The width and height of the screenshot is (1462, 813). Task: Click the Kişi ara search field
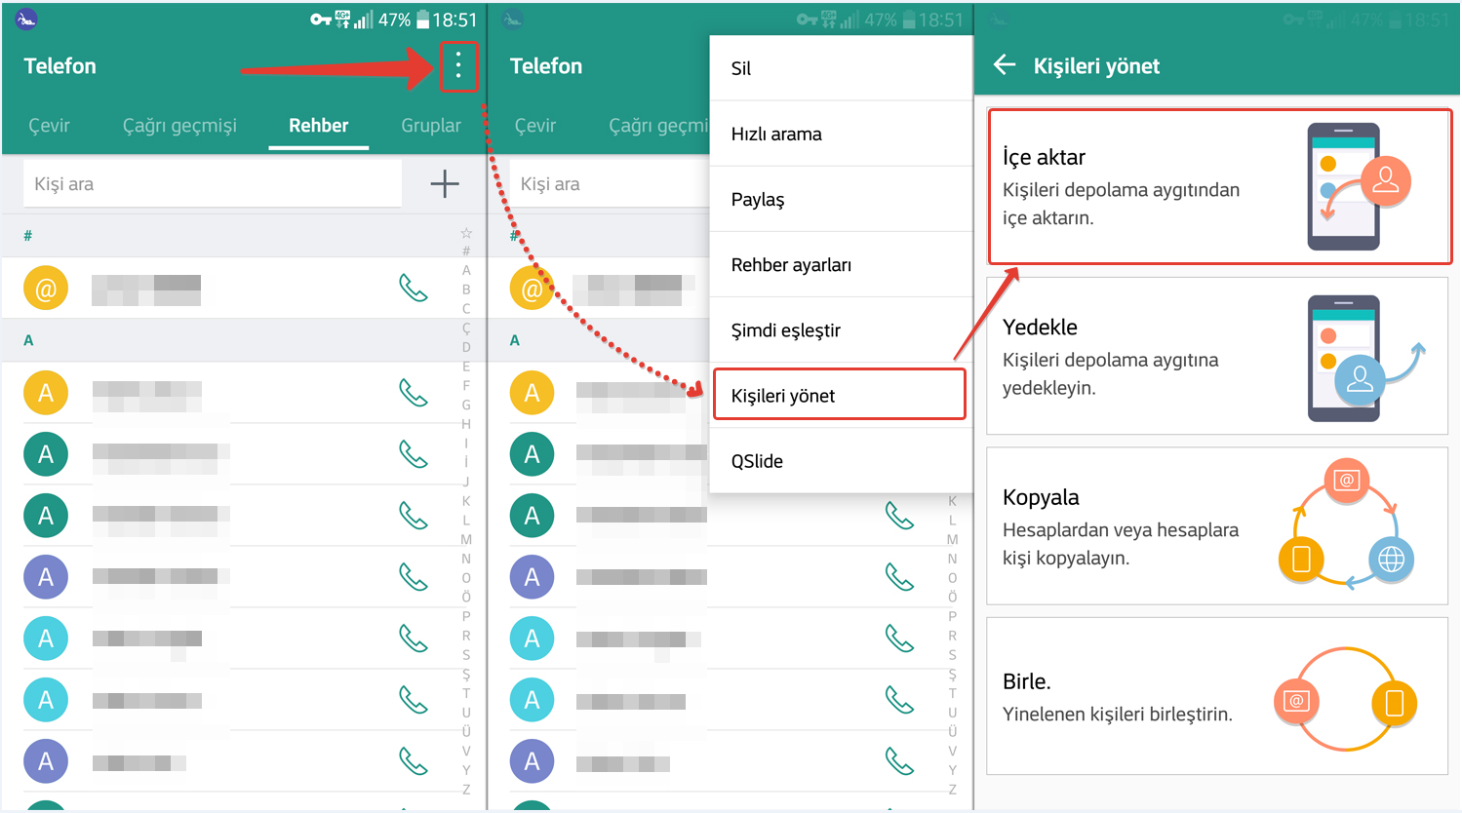212,184
